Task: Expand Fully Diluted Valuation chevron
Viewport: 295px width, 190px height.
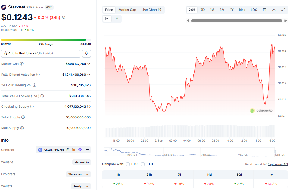Action: coord(89,75)
